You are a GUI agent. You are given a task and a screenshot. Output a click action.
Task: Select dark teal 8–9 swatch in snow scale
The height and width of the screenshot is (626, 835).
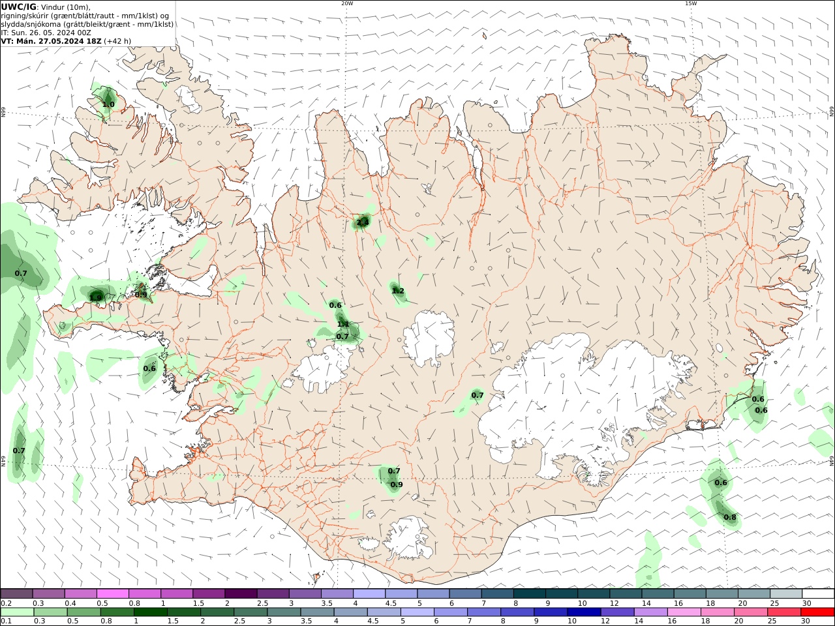(x=529, y=593)
